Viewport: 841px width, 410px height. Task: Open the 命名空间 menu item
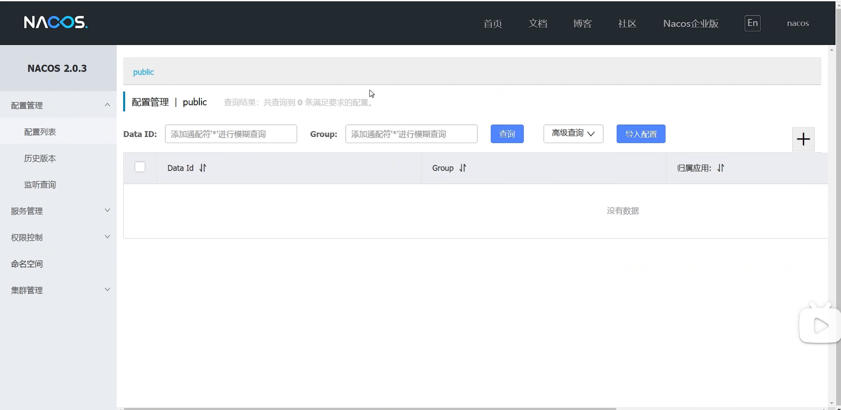pos(27,264)
